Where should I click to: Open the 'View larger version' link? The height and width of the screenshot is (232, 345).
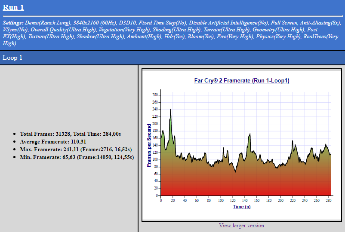pyautogui.click(x=241, y=226)
